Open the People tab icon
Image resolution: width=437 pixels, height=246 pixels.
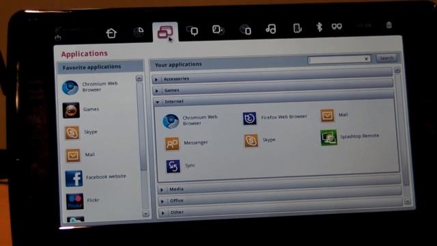pos(218,29)
